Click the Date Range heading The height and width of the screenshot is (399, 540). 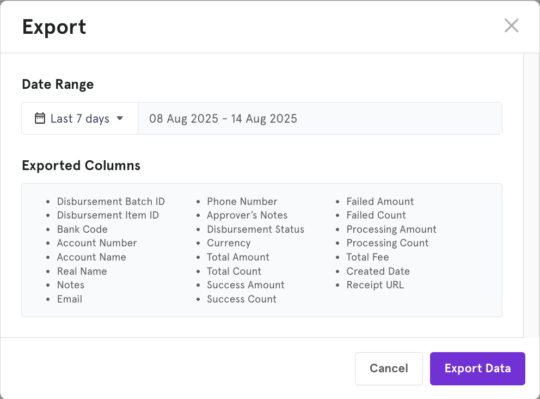click(58, 84)
